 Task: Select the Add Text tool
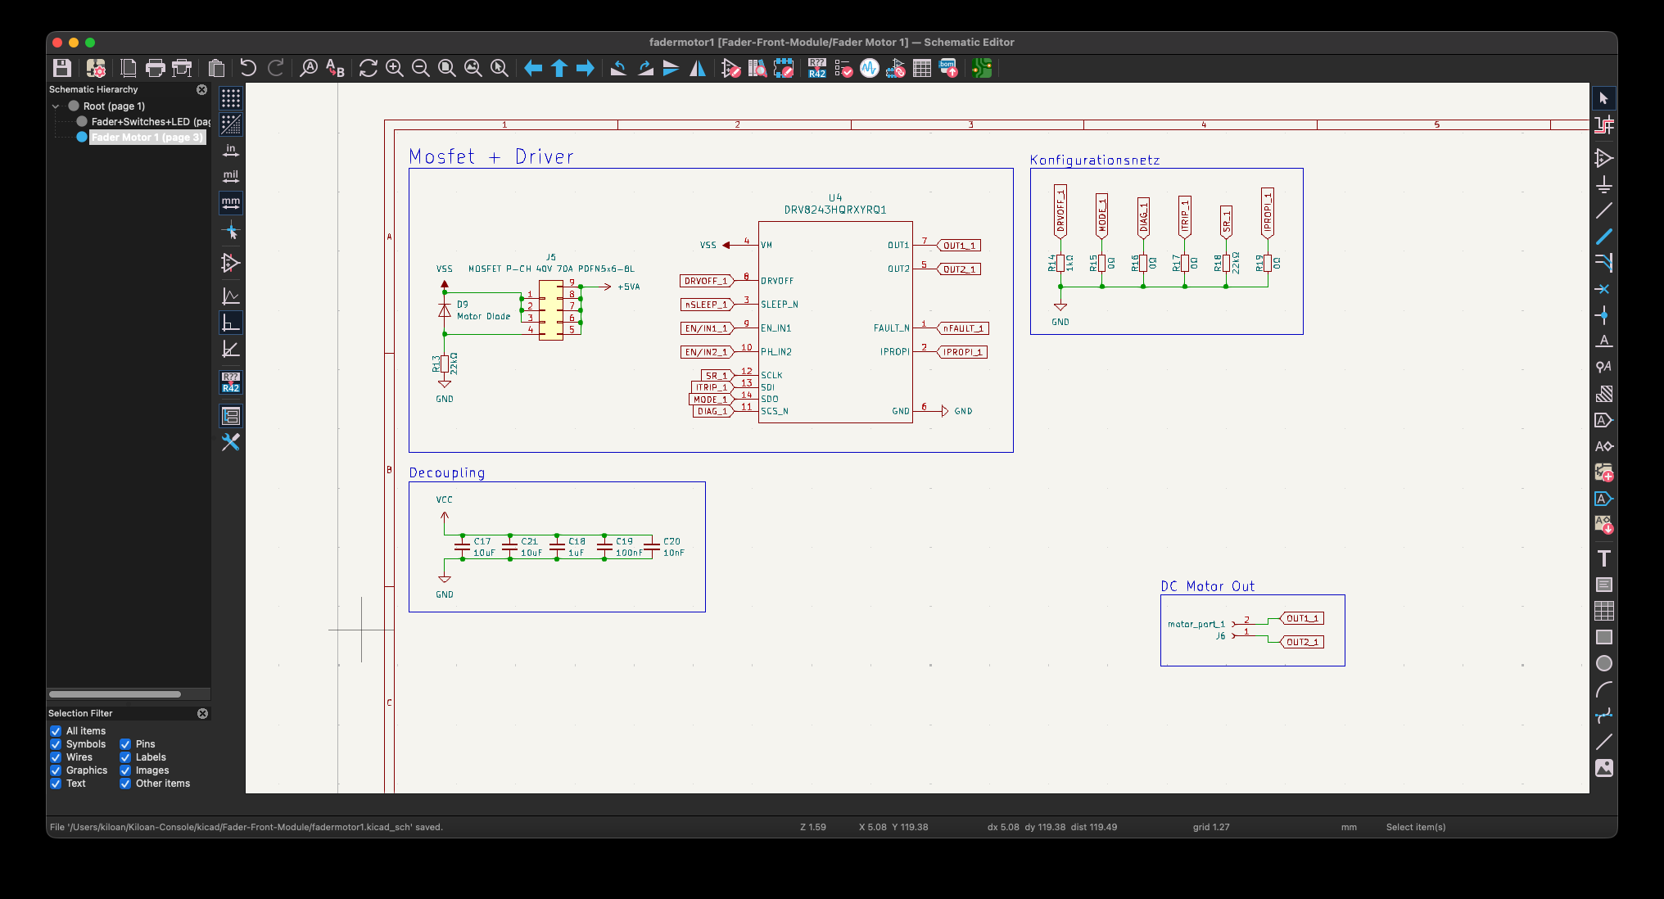tap(1603, 558)
